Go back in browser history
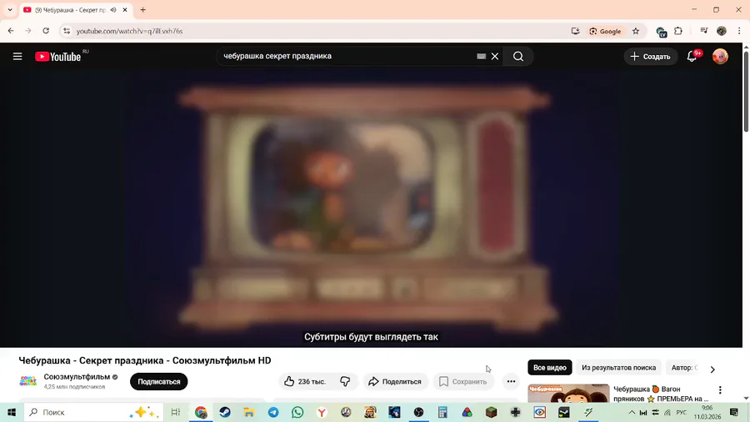This screenshot has width=750, height=422. click(x=11, y=31)
